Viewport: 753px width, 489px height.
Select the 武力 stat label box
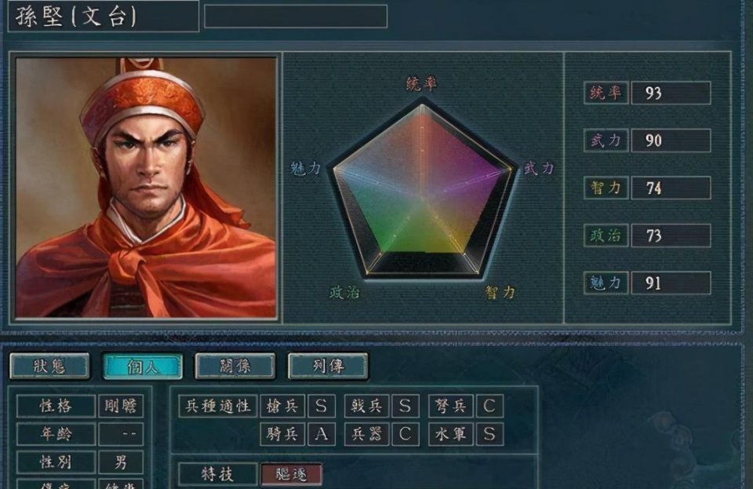[x=606, y=140]
